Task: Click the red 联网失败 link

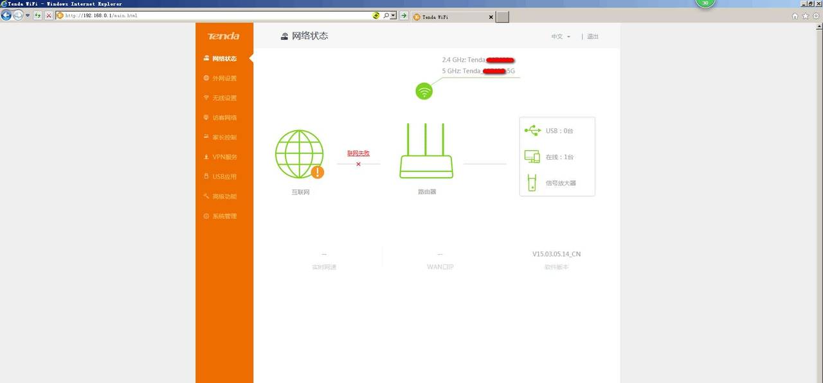Action: click(358, 153)
